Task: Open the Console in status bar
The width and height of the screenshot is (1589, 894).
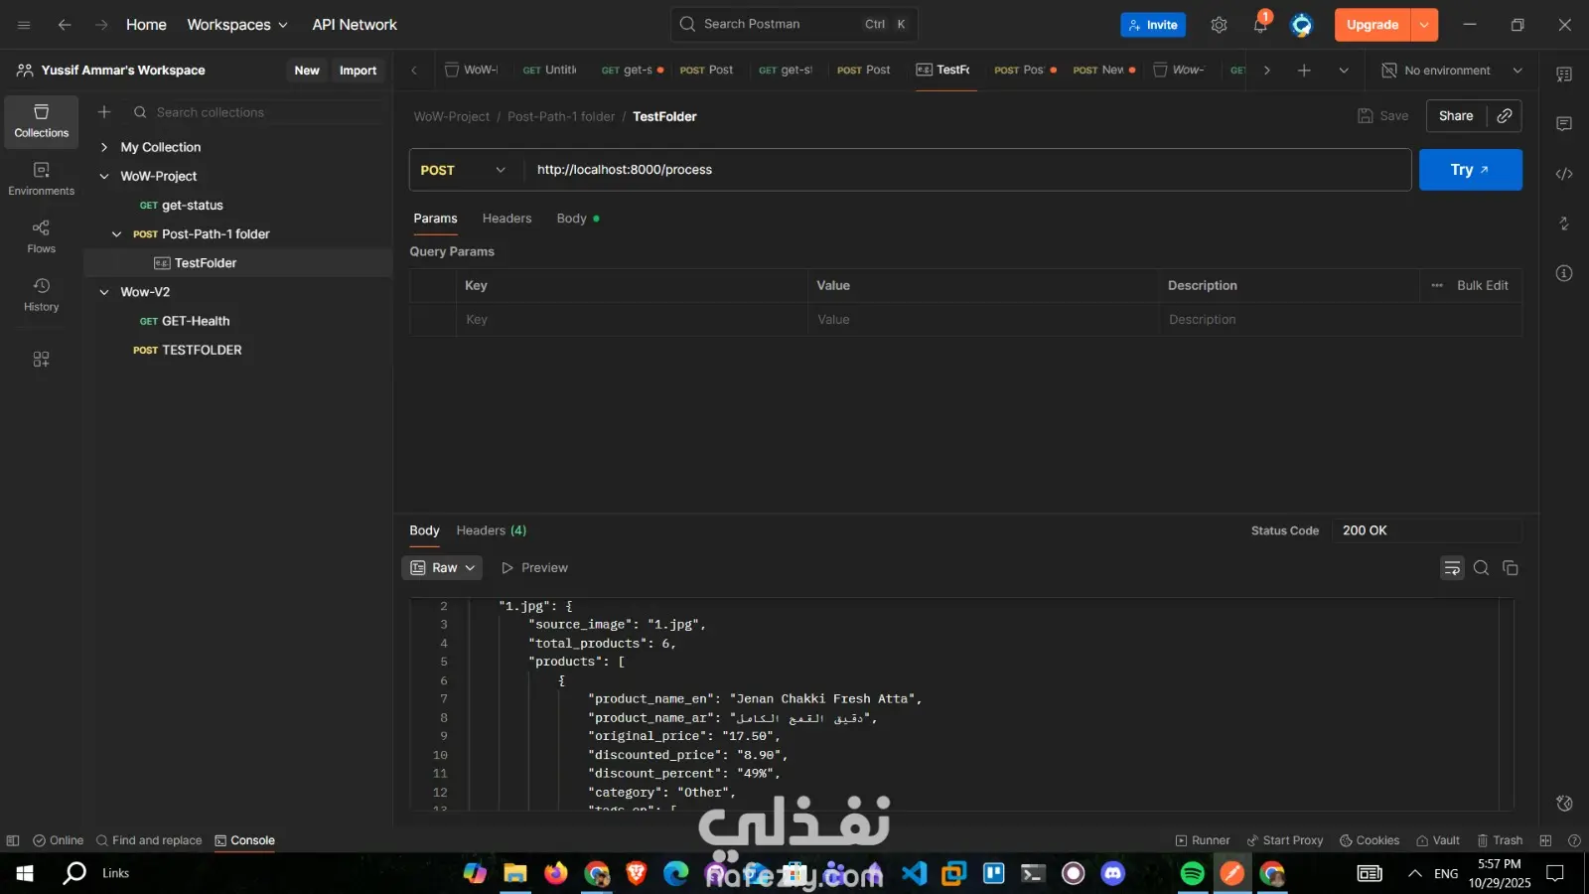Action: pos(244,840)
